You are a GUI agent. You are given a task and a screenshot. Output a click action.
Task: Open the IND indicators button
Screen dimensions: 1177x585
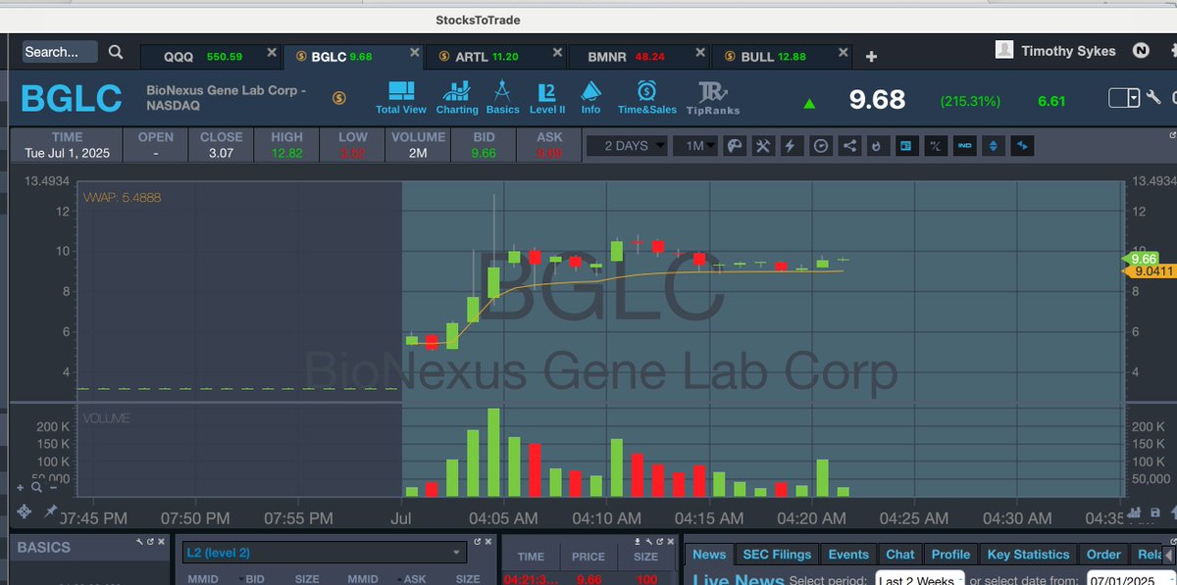pyautogui.click(x=965, y=146)
